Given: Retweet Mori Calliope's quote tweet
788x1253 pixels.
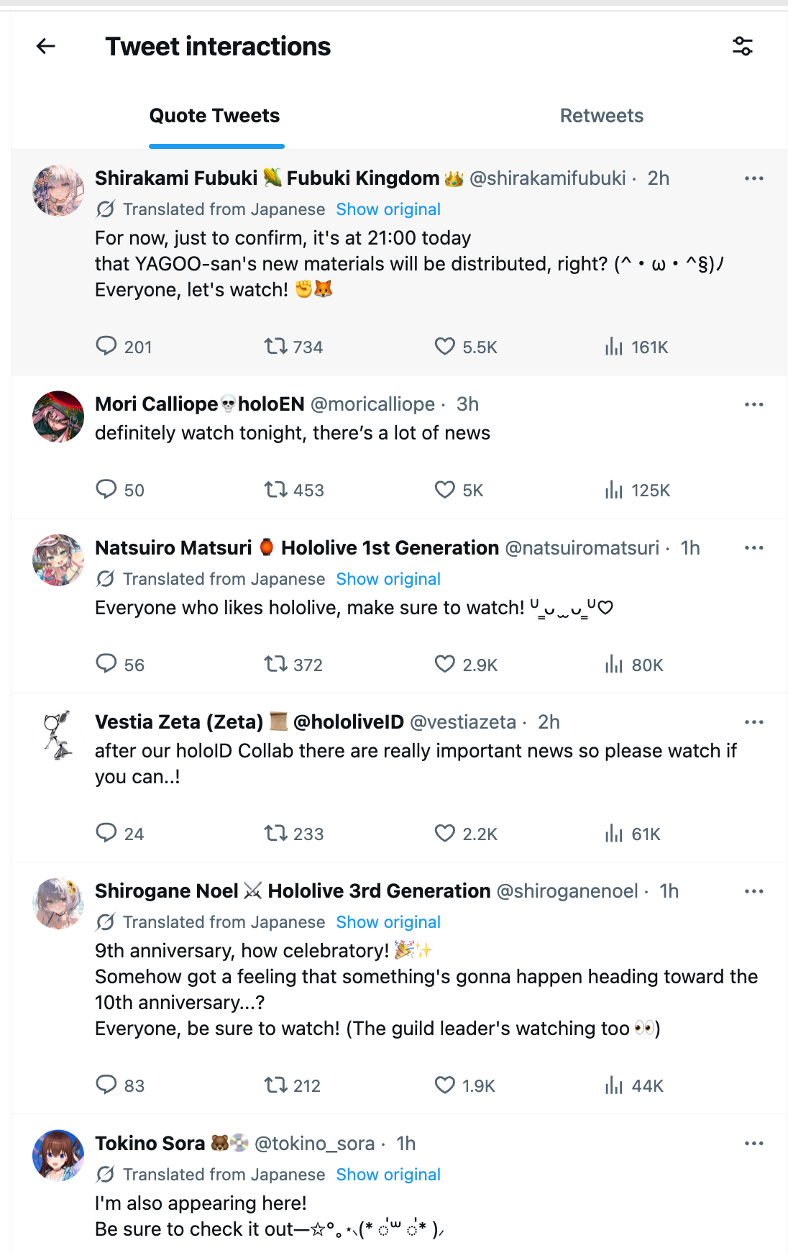Looking at the screenshot, I should point(294,491).
